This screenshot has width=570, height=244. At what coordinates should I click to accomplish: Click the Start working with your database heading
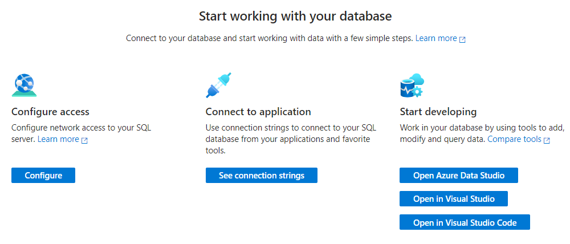(x=295, y=16)
